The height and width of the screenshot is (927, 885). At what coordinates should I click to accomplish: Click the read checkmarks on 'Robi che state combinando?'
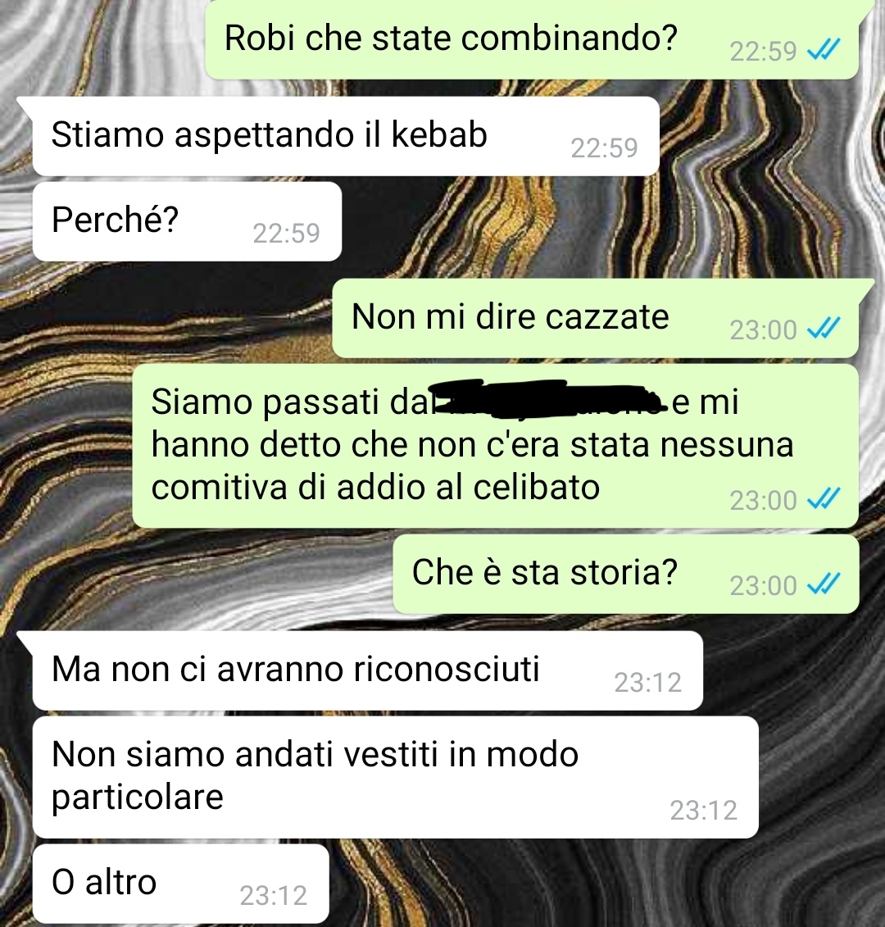click(x=824, y=51)
